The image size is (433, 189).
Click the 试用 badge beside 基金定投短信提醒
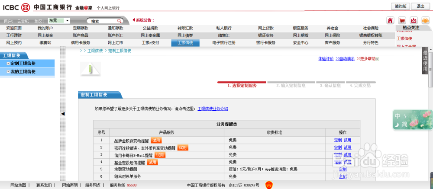click(x=152, y=162)
